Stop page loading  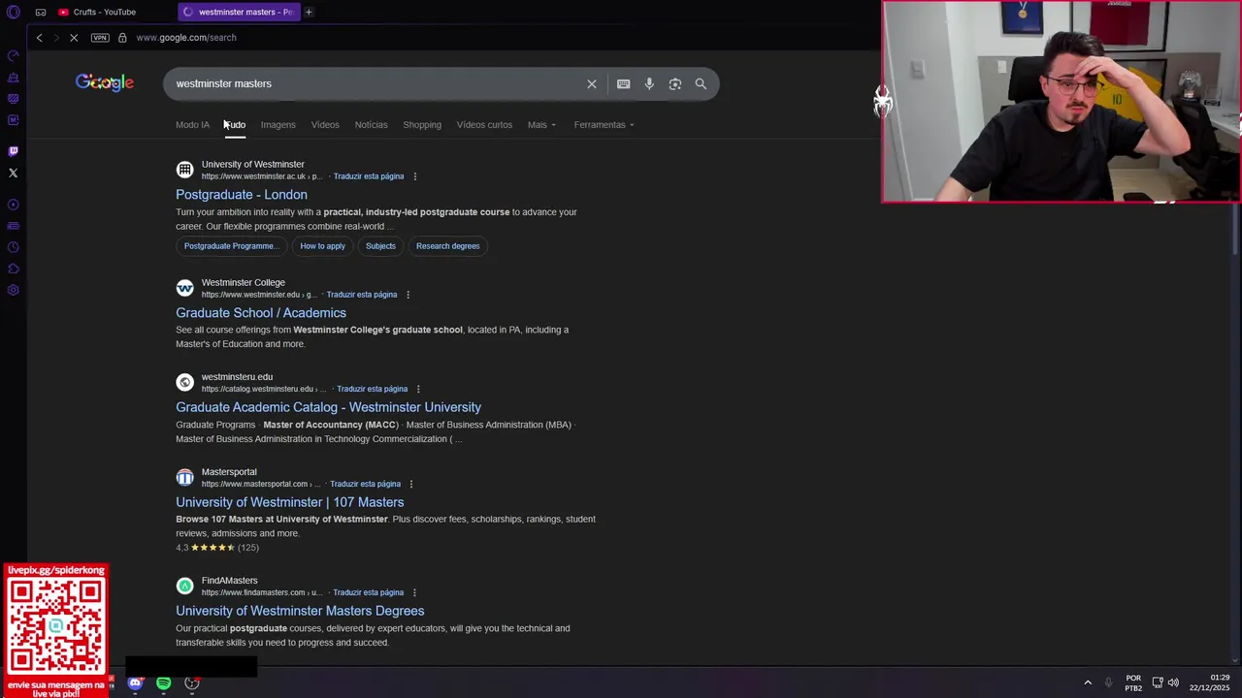(x=74, y=37)
